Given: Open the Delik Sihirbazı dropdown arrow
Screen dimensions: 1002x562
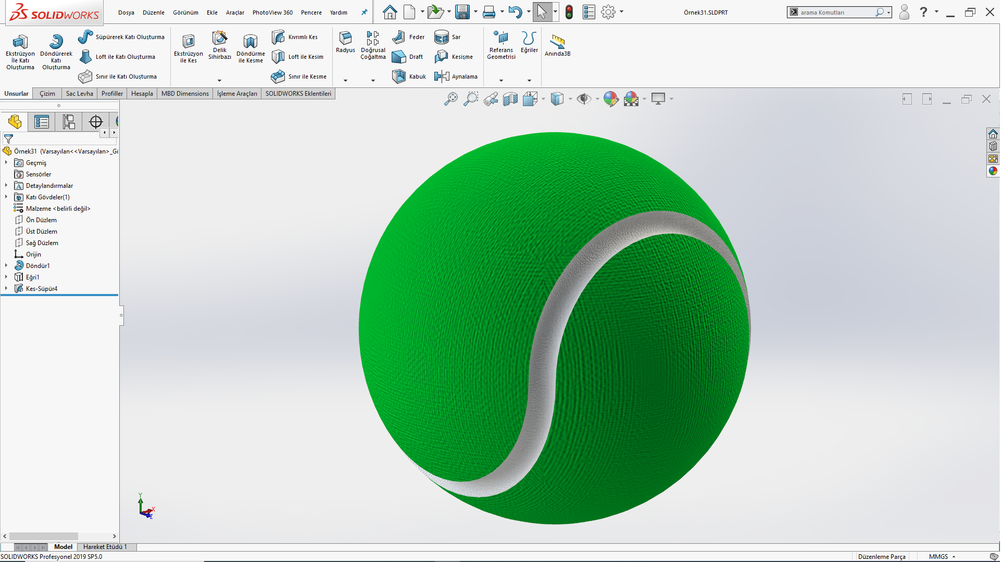Looking at the screenshot, I should coord(219,81).
